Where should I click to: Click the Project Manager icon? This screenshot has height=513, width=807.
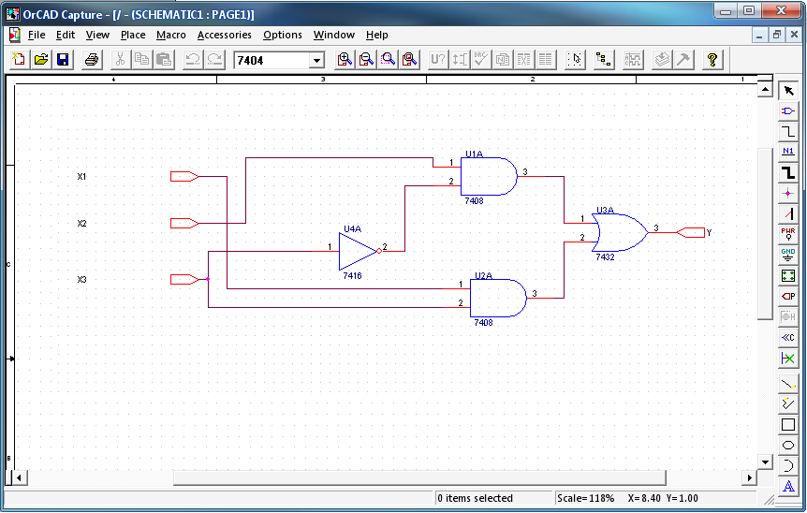604,60
